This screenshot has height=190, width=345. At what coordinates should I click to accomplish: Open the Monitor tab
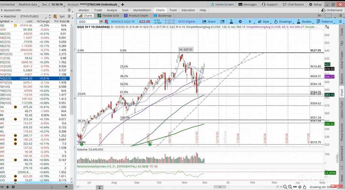click(x=84, y=10)
